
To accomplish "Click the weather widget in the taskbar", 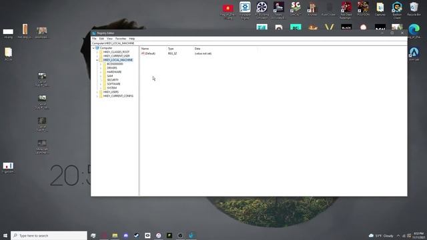I will [x=381, y=235].
